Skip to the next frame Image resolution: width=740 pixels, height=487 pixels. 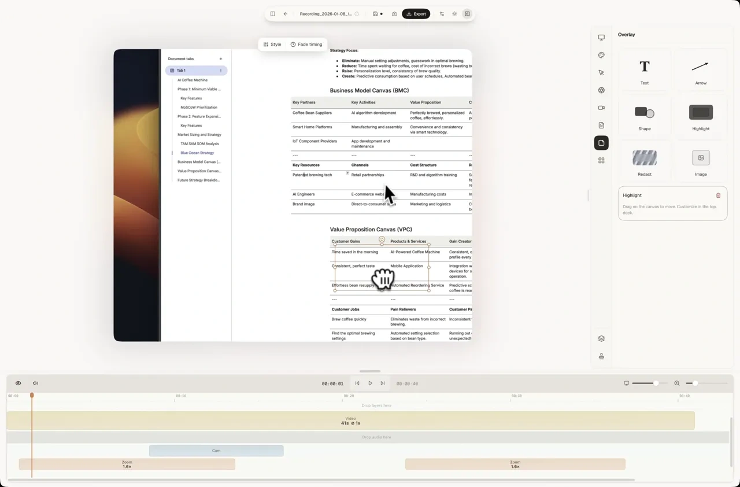383,383
